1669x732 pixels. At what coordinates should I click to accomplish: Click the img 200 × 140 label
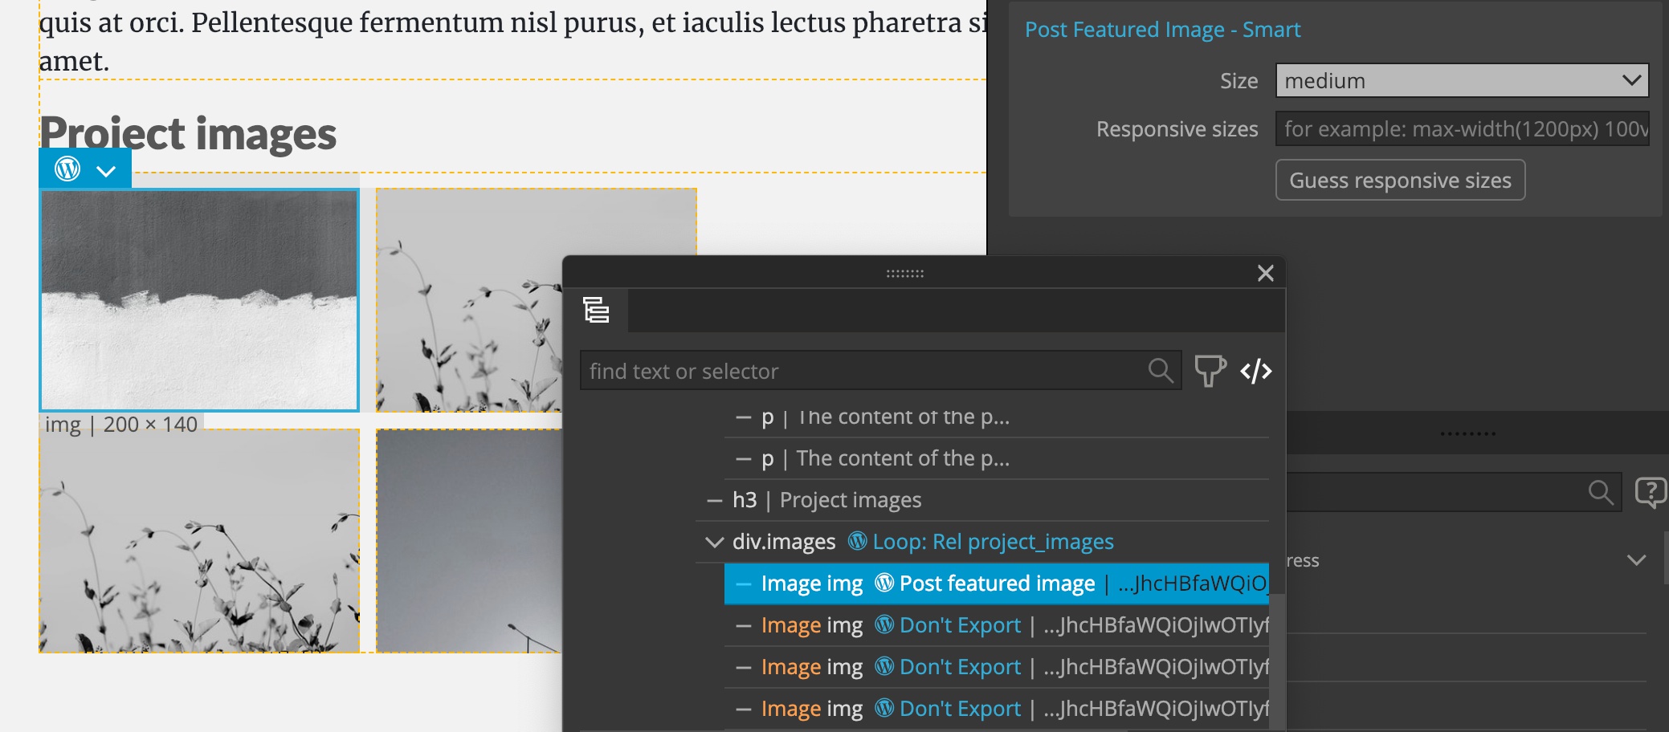point(121,425)
